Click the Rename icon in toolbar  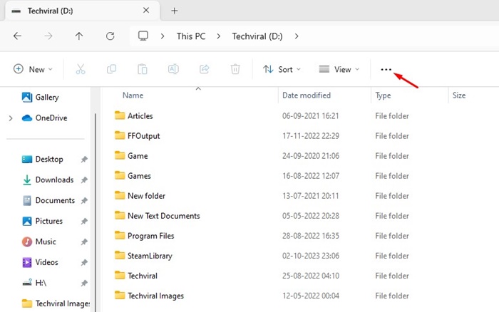(x=173, y=69)
